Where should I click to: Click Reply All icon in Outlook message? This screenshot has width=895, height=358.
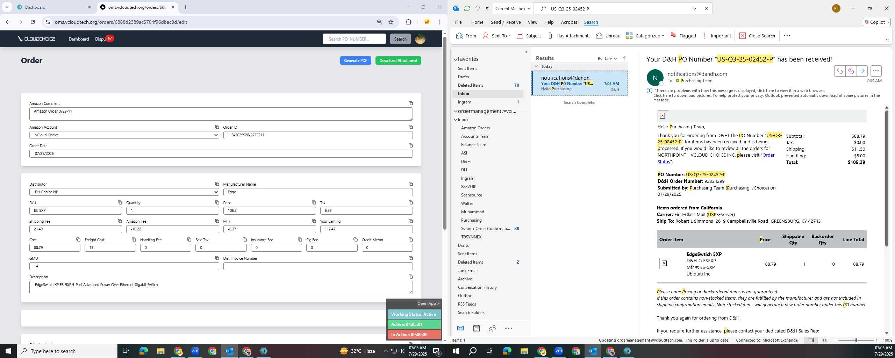(851, 71)
